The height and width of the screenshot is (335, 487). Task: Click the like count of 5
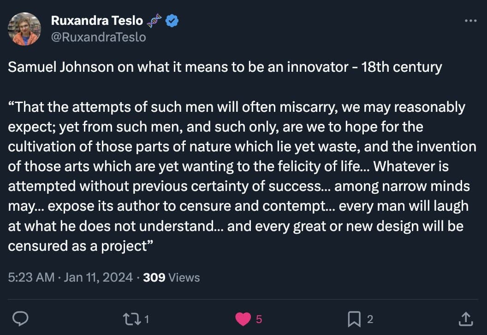pos(259,319)
